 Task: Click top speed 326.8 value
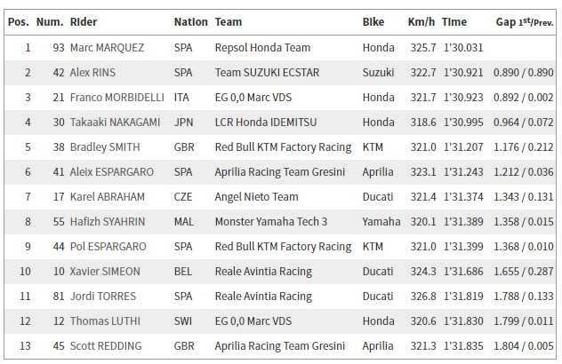423,297
